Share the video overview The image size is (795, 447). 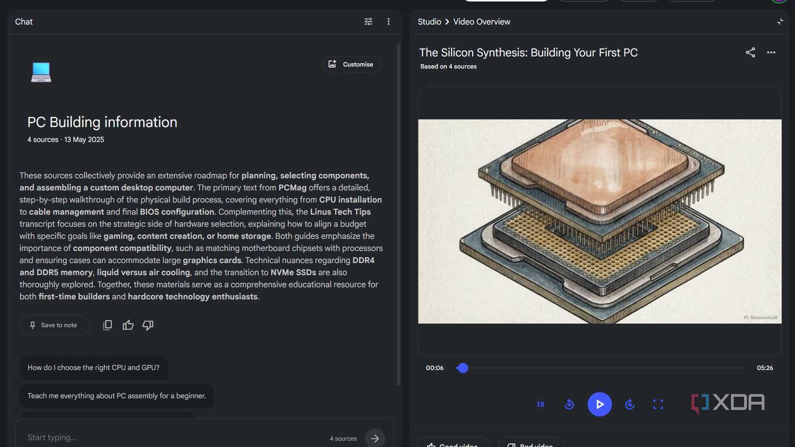(750, 52)
